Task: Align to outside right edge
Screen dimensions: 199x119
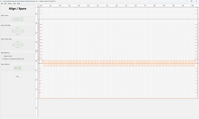Action: coord(22,45)
